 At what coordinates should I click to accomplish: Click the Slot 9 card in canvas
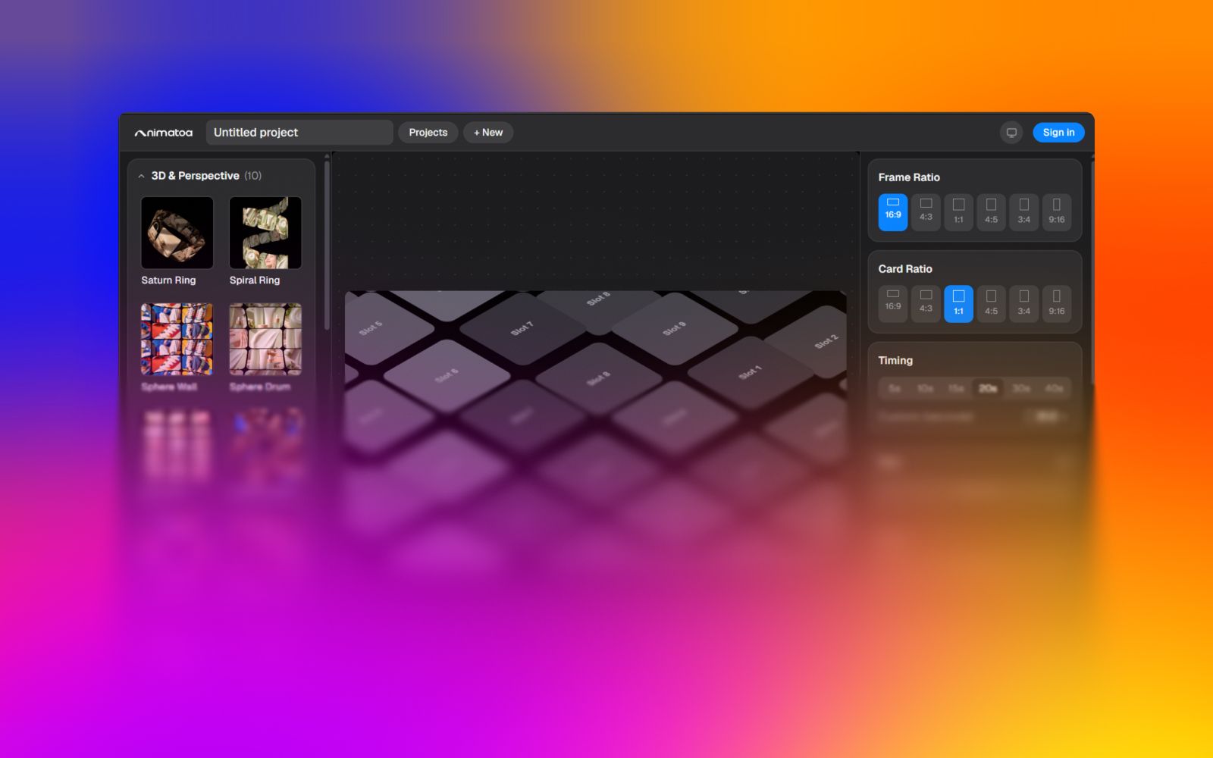pos(675,328)
